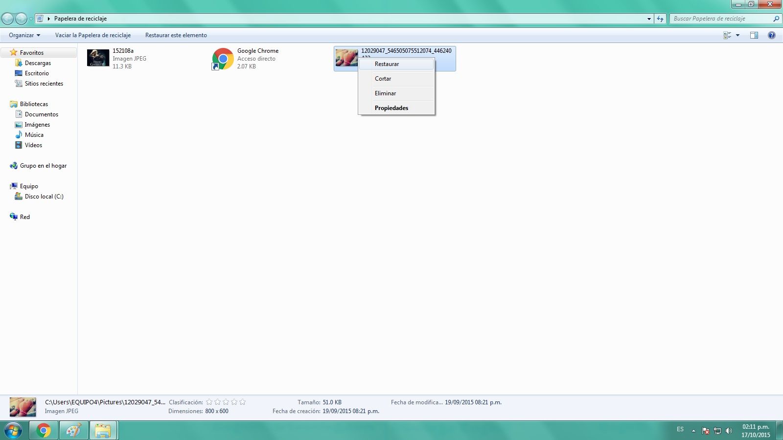The height and width of the screenshot is (440, 783).
Task: Click the volume icon in system tray
Action: point(729,431)
